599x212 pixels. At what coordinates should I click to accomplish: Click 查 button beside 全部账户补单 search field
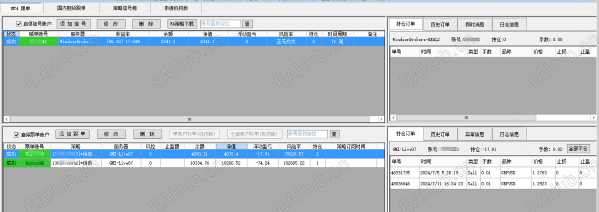334,134
